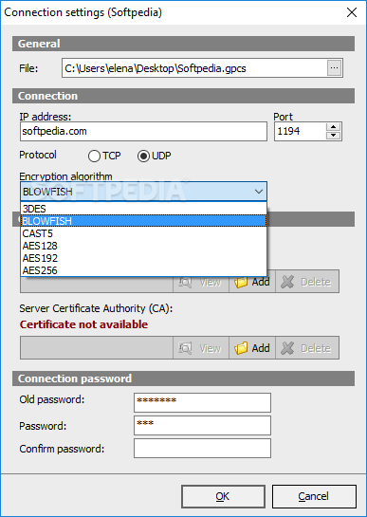367x517 pixels.
Task: View the Server Certificate Authority certificate
Action: (x=201, y=348)
